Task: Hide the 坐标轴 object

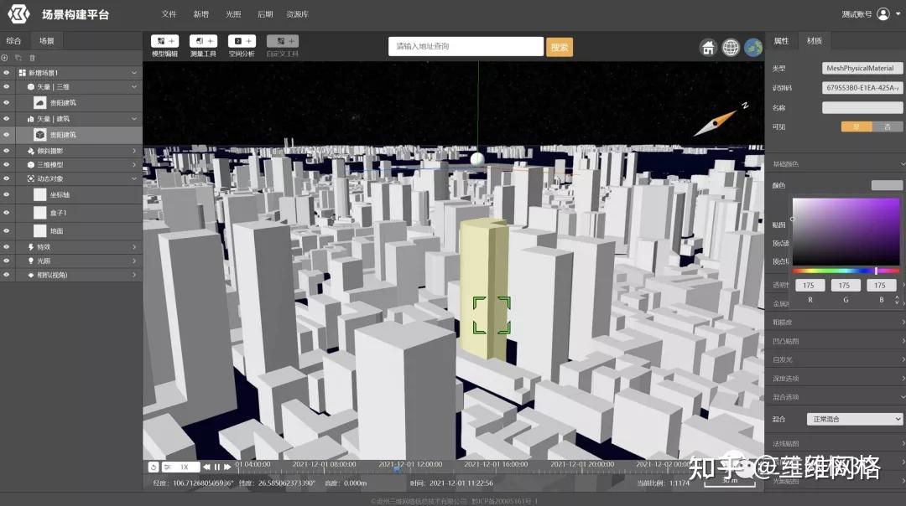Action: pos(7,194)
